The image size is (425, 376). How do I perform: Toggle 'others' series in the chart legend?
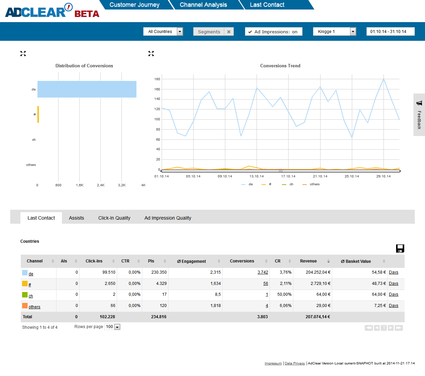pos(311,184)
